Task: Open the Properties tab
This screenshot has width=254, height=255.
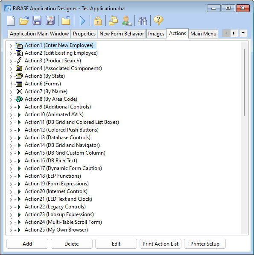Action: pyautogui.click(x=84, y=34)
